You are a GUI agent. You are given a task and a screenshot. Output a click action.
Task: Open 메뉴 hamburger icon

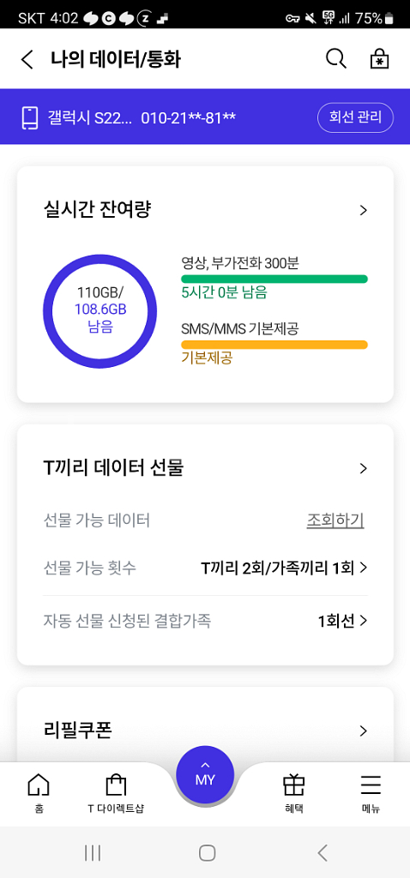coord(371,793)
